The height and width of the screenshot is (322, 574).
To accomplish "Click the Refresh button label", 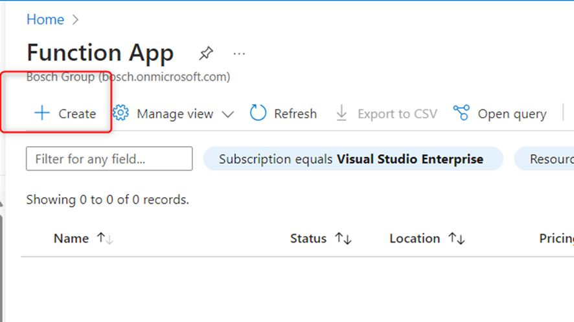I will (x=295, y=114).
